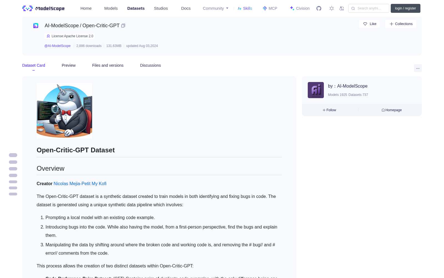
Task: Switch to the Dataset Card tab
Action: pos(34,65)
